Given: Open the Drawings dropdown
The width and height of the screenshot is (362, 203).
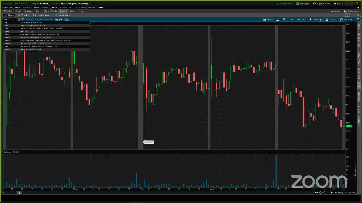Looking at the screenshot, I should click(316, 19).
